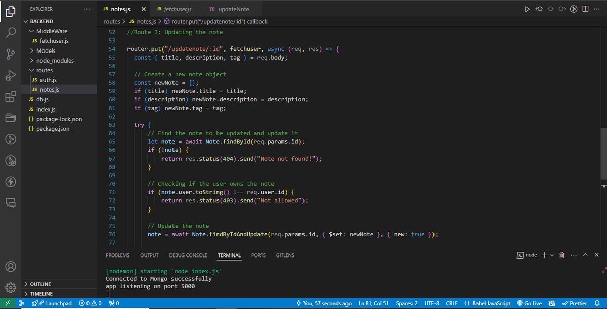This screenshot has height=309, width=607.
Task: Open the Manage gear icon
Action: click(x=10, y=288)
